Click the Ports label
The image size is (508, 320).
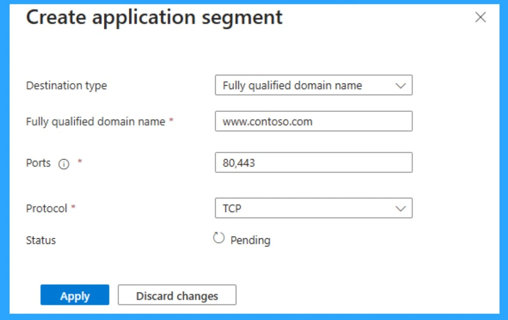(x=38, y=163)
